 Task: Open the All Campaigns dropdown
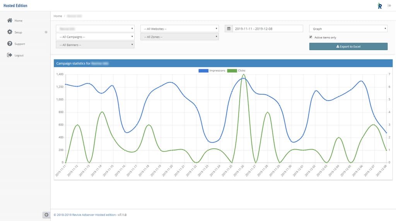(x=95, y=37)
